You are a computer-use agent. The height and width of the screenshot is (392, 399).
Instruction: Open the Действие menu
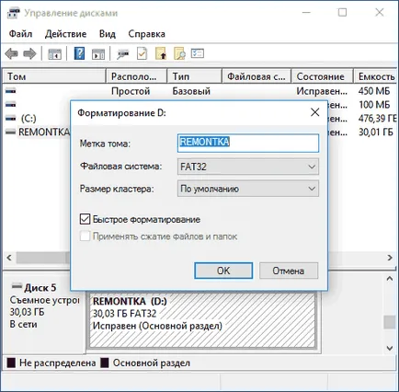pos(65,34)
